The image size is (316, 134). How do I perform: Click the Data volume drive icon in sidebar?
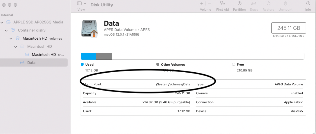pyautogui.click(x=22, y=63)
